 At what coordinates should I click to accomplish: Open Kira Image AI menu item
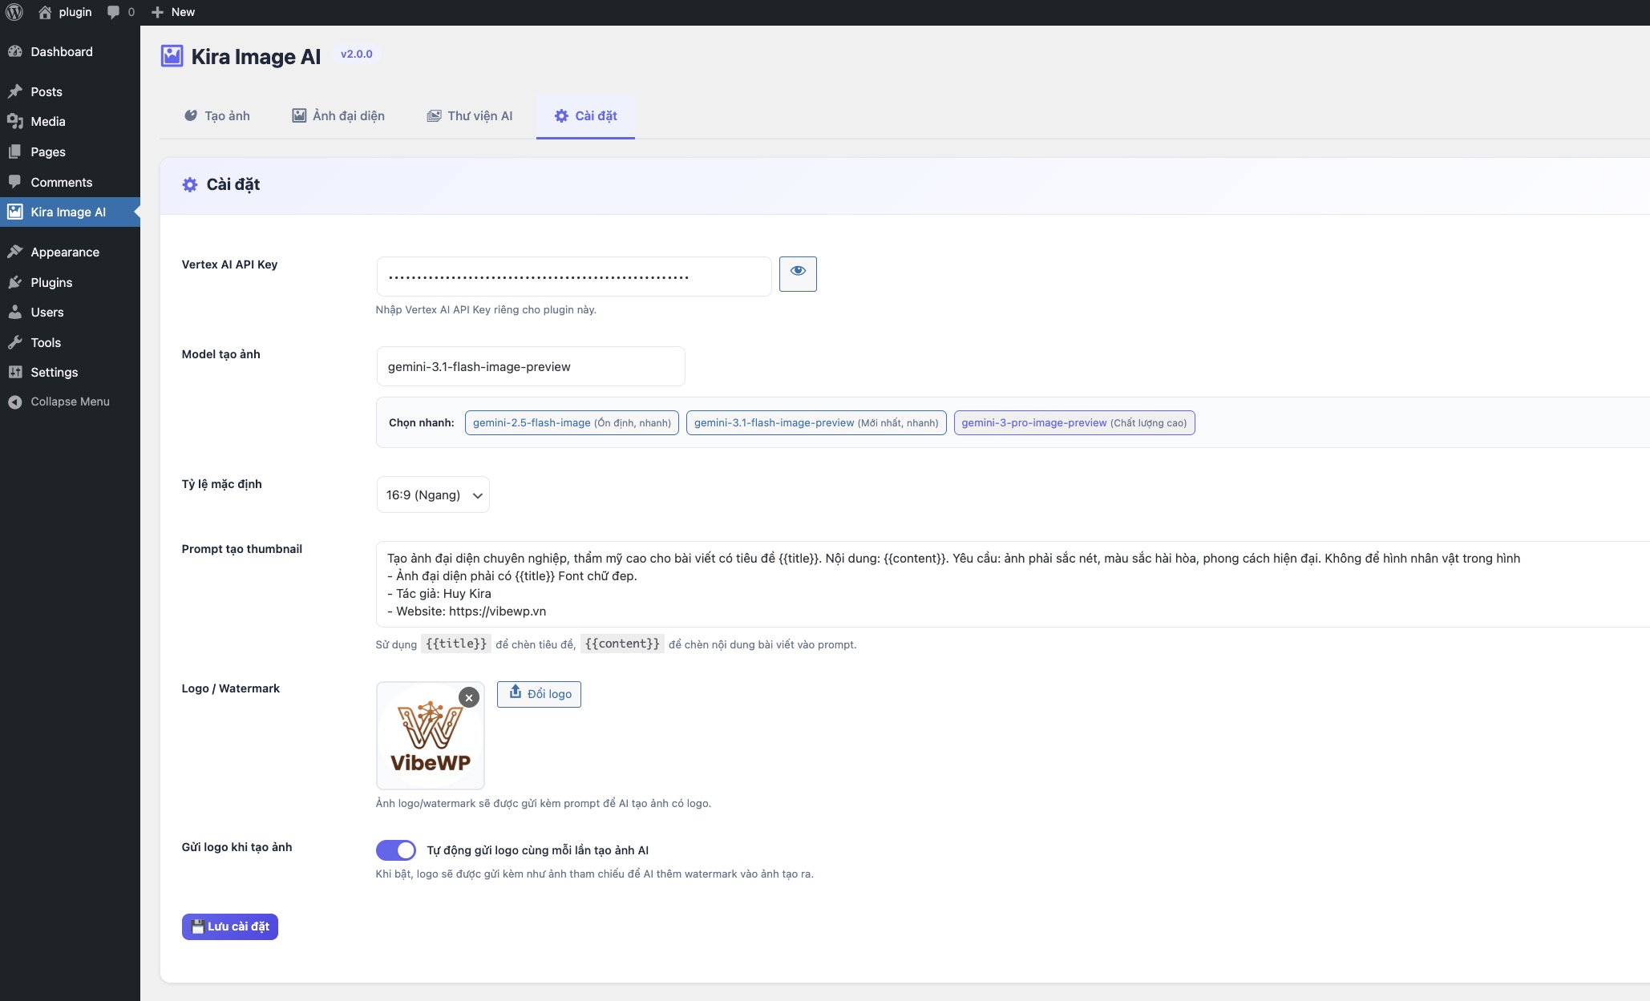pyautogui.click(x=70, y=212)
